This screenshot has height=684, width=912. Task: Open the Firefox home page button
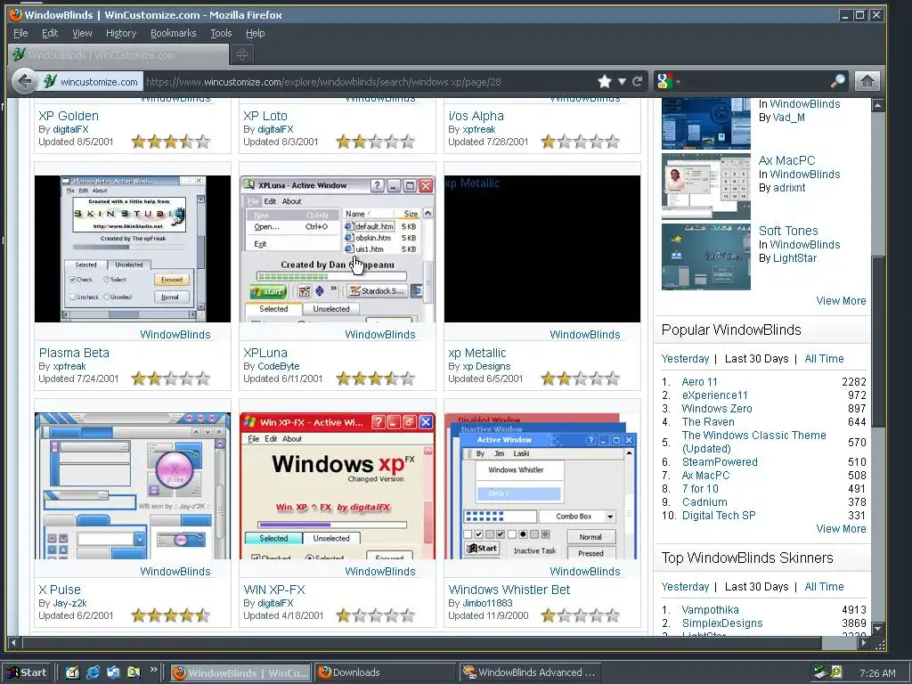pos(867,81)
